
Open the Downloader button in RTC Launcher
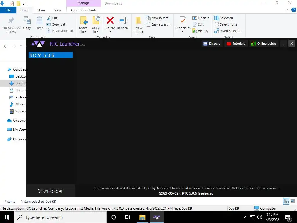(50, 191)
